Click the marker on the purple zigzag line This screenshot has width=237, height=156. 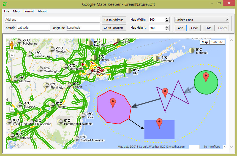165,94
